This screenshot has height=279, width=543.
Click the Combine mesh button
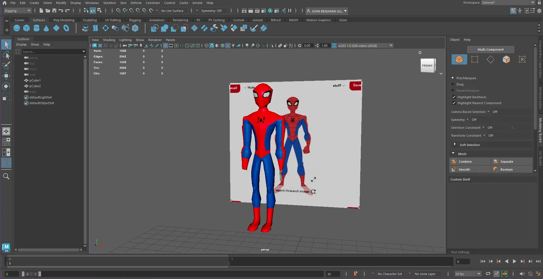[470, 161]
